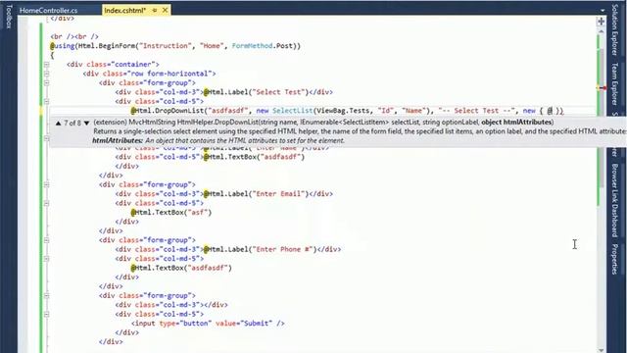627x353 pixels.
Task: Collapse the last form-group div with Submit button
Action: point(46,296)
